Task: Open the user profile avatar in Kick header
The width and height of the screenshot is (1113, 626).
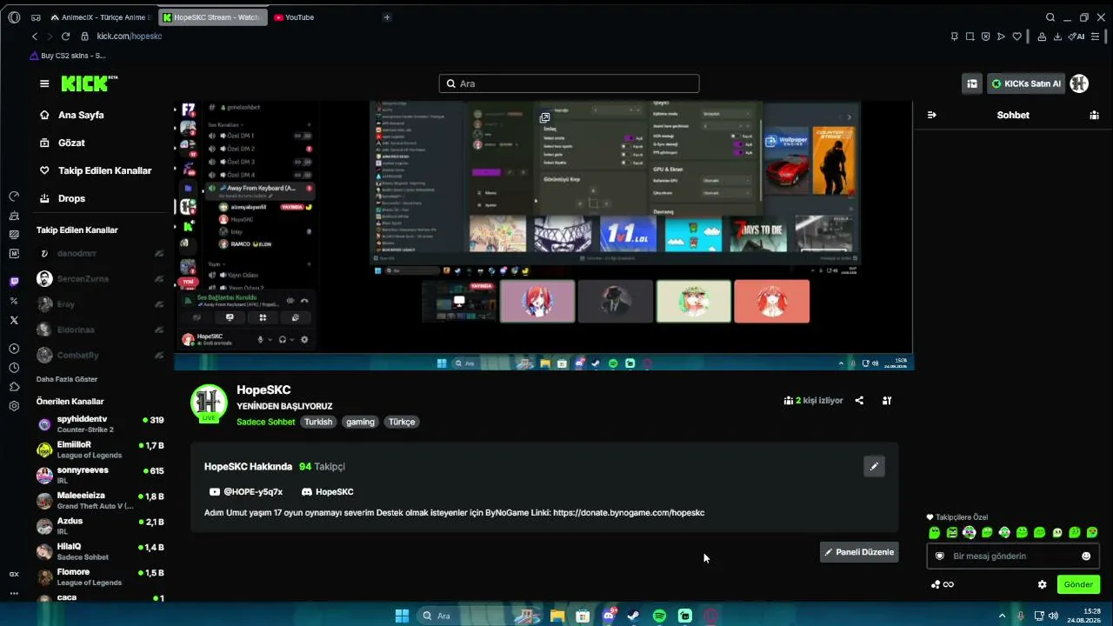Action: [x=1079, y=83]
